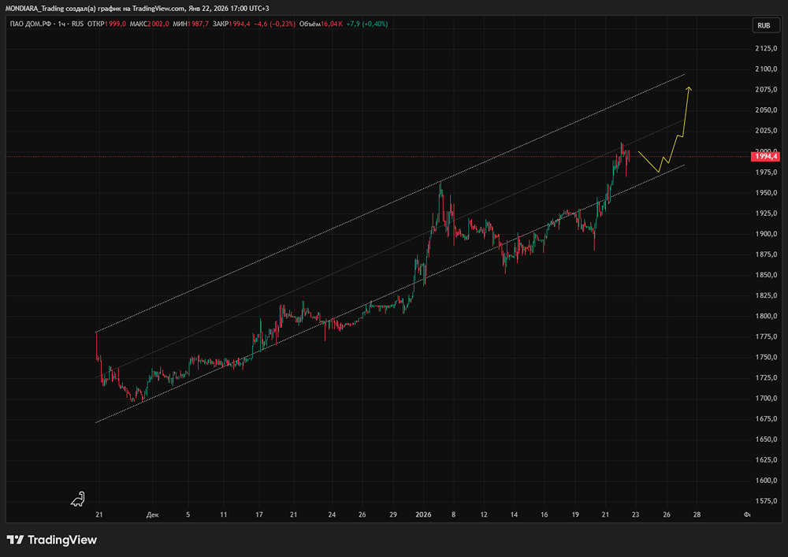788x557 pixels.
Task: Click the red 1994,4 current price tag
Action: pyautogui.click(x=765, y=157)
